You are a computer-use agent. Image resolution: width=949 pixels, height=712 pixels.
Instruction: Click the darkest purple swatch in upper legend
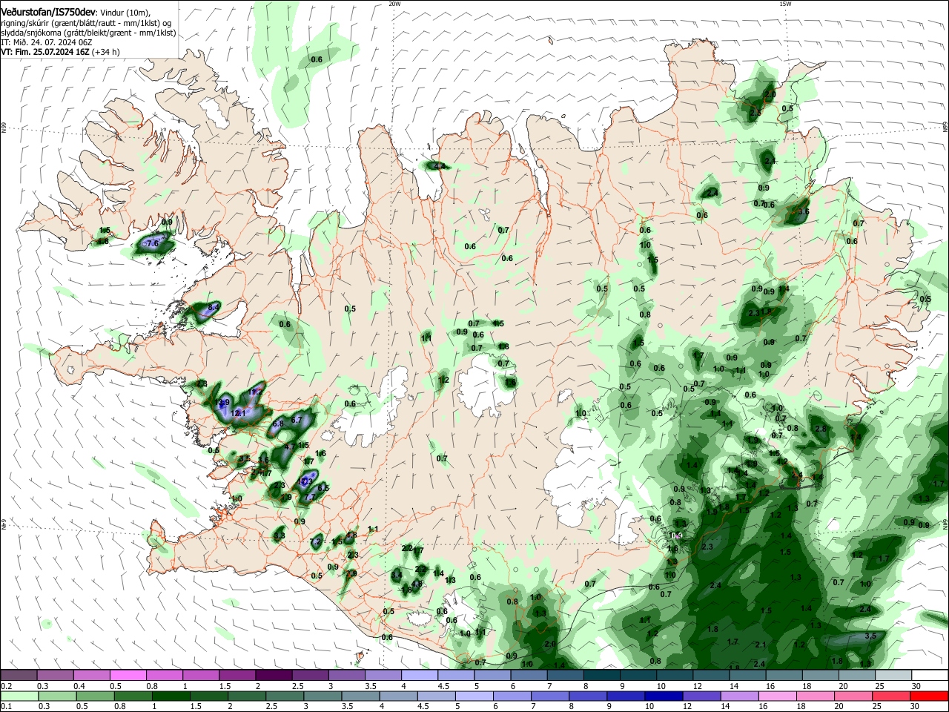274,676
